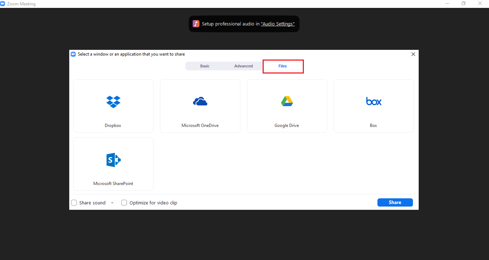This screenshot has width=489, height=260.
Task: Select the Files tab
Action: (x=283, y=66)
